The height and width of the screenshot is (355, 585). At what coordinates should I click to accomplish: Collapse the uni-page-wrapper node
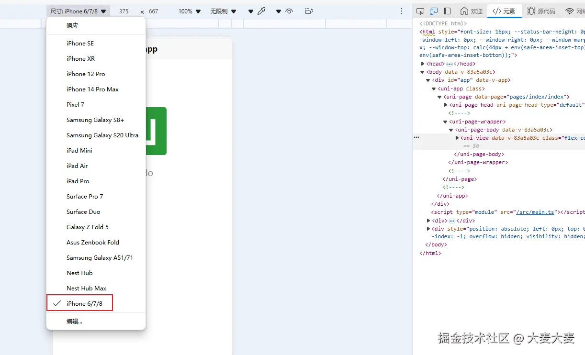pos(445,122)
